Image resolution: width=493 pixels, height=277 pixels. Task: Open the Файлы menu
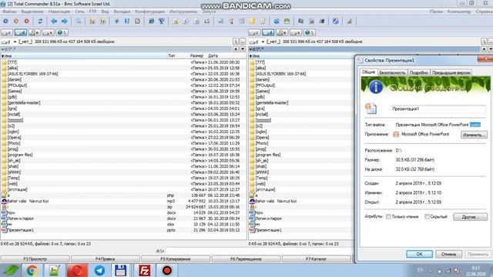9,12
